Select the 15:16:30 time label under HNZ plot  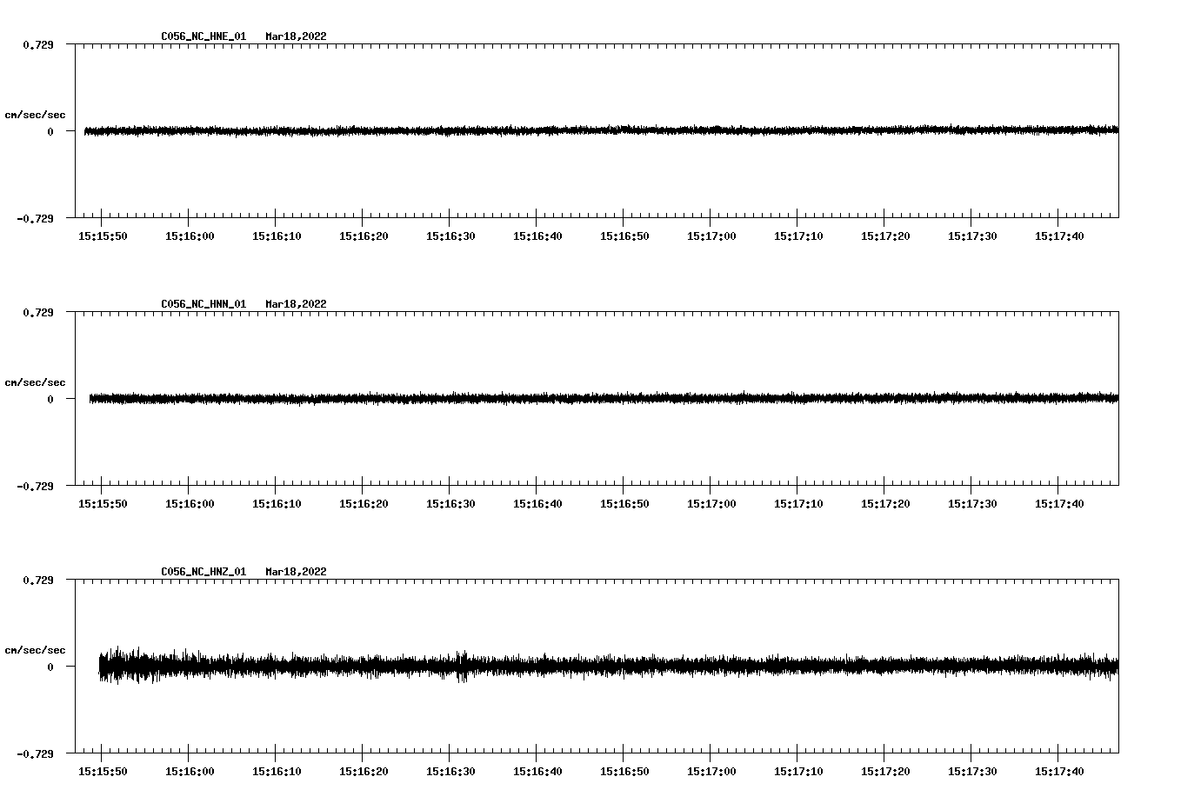click(x=450, y=772)
